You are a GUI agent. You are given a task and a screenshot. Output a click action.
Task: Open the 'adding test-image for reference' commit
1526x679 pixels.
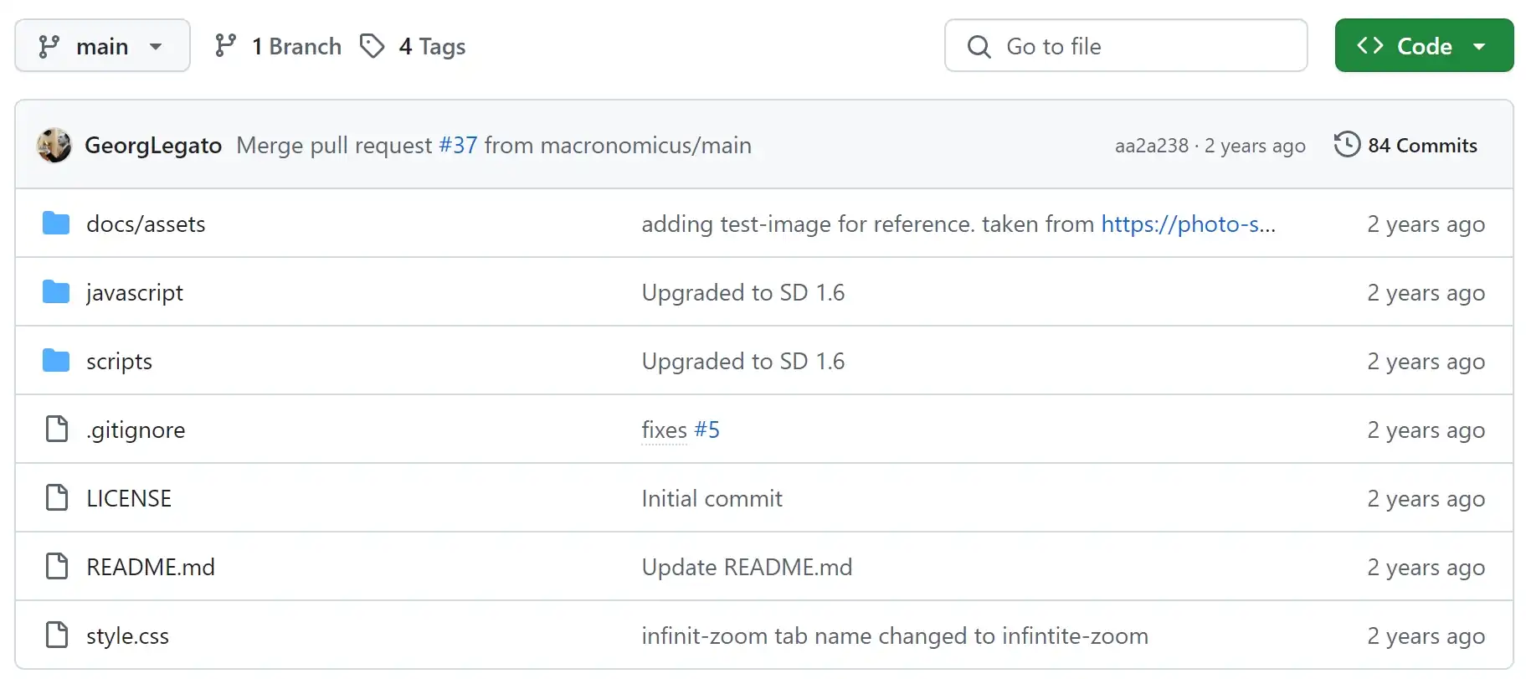pos(868,224)
